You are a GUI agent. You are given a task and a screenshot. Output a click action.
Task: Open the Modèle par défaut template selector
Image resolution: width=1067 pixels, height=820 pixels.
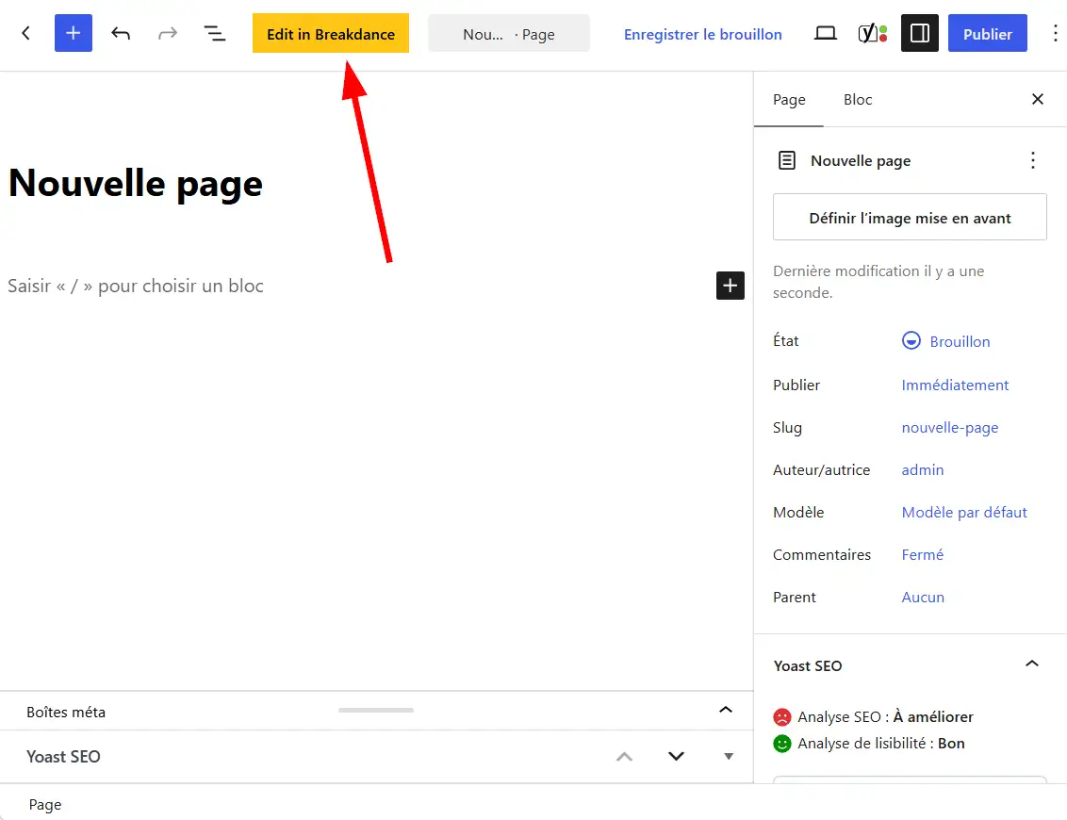(x=963, y=512)
